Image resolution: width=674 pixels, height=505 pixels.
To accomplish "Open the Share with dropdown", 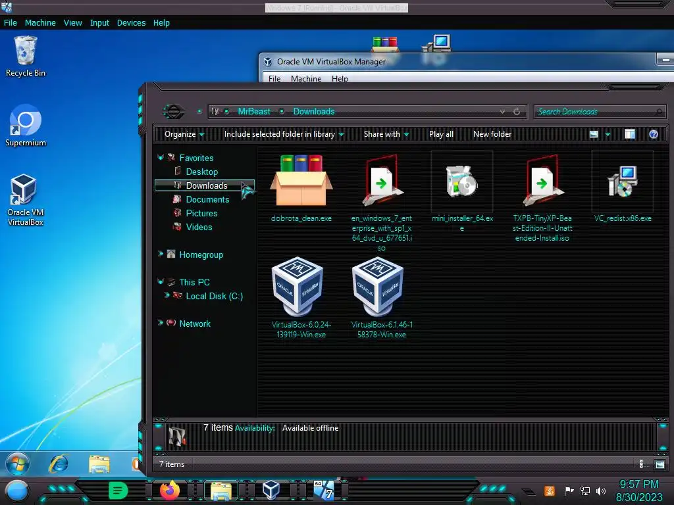I will point(386,134).
